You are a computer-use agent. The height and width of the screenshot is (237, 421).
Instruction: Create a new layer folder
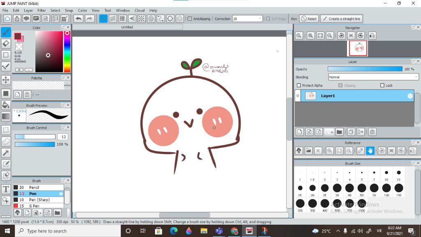tap(339, 132)
